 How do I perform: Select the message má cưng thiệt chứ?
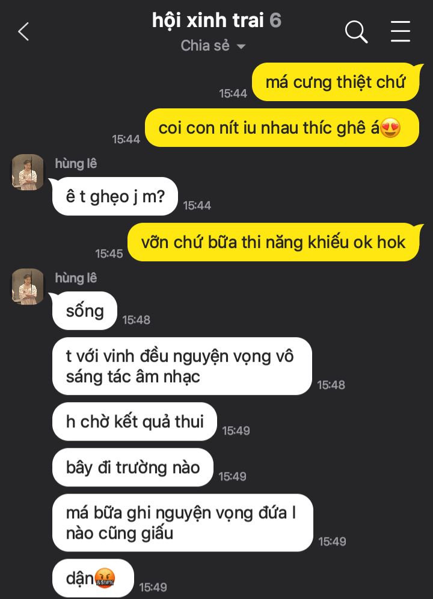click(x=336, y=82)
